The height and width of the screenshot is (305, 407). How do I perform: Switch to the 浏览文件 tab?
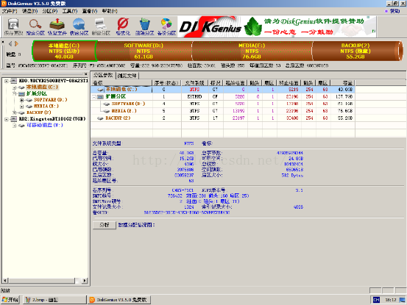click(127, 76)
